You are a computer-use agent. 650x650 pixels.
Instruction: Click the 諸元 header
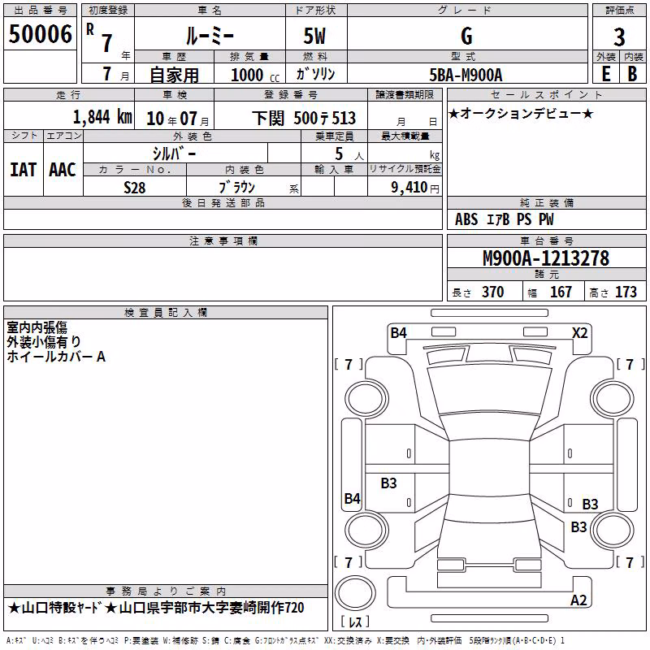(546, 275)
